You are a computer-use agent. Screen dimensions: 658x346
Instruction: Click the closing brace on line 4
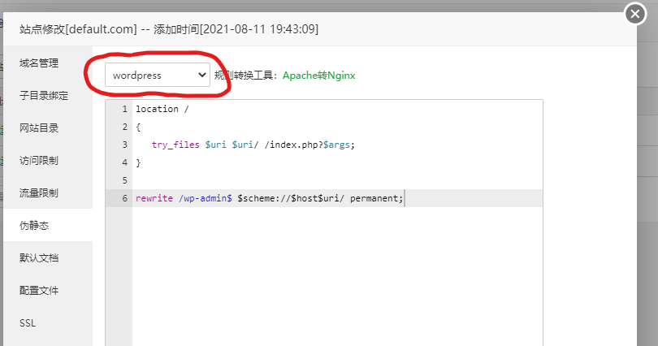[x=138, y=162]
